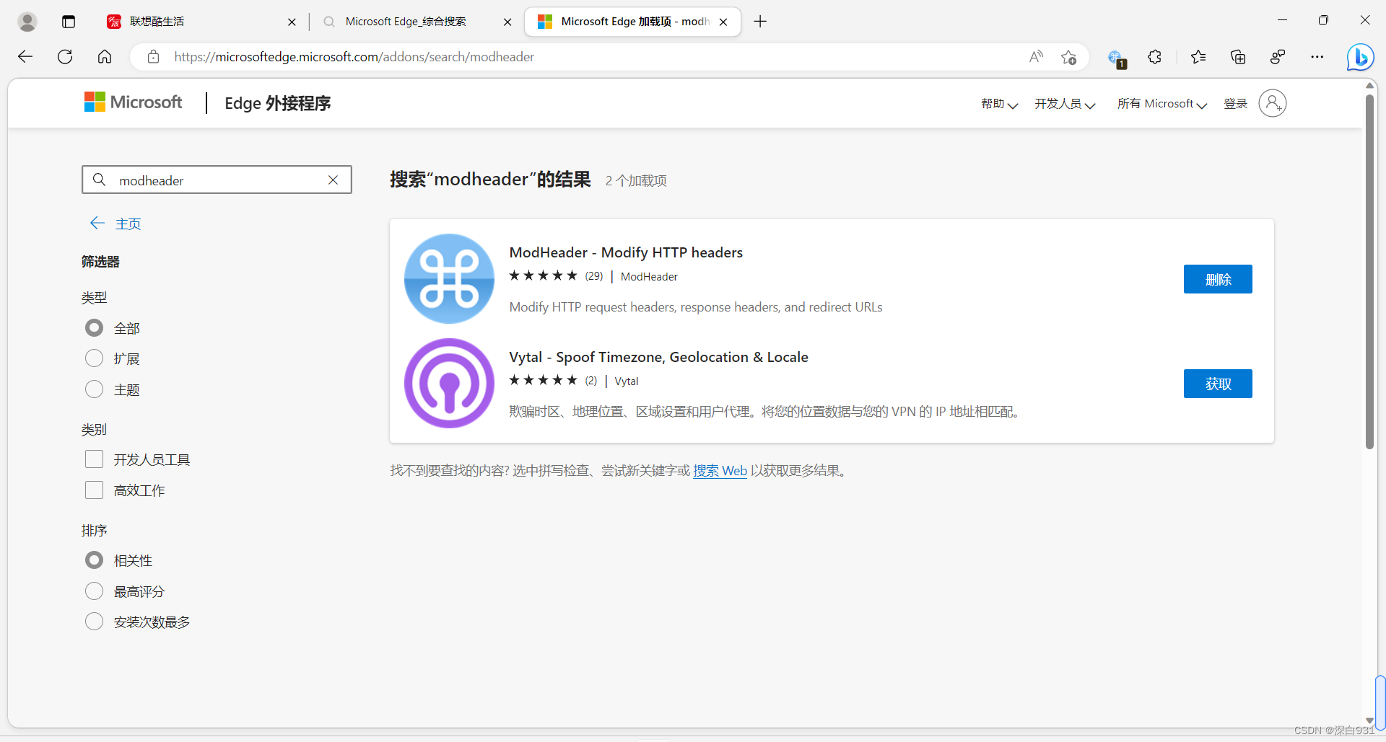Click the Edge 外接程序 header title
Screen dimensions: 1386x742
coord(277,103)
